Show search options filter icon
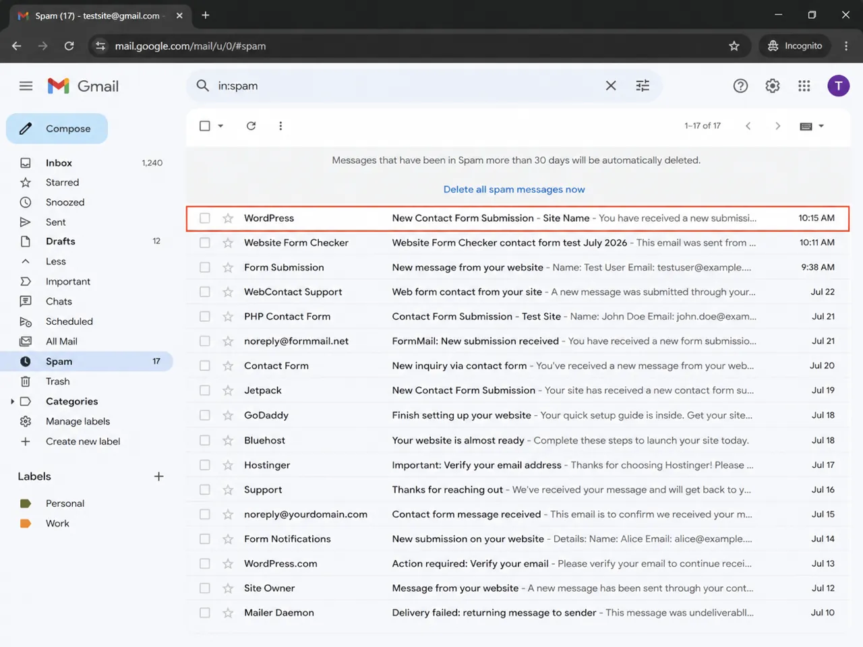Screen dimensions: 863x647 643,86
